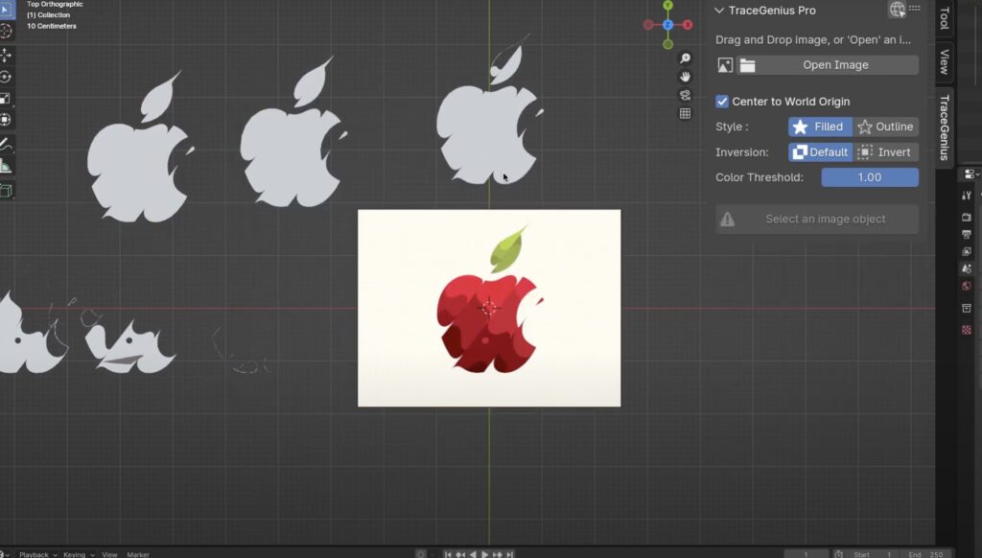
Task: Set Style to Outline
Action: click(x=886, y=127)
